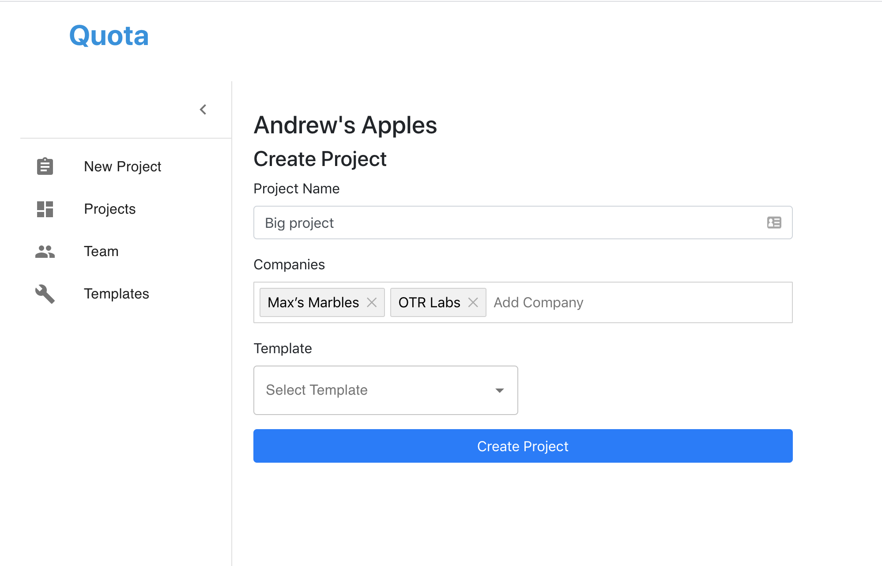Remove Max's Marbles company tag
Image resolution: width=882 pixels, height=566 pixels.
click(372, 302)
